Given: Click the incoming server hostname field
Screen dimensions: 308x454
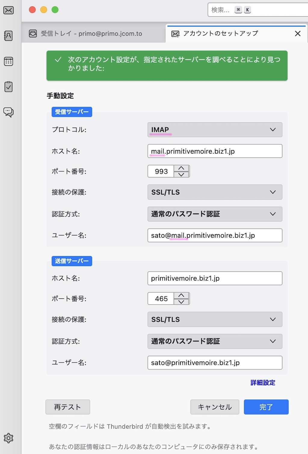Looking at the screenshot, I should (215, 151).
